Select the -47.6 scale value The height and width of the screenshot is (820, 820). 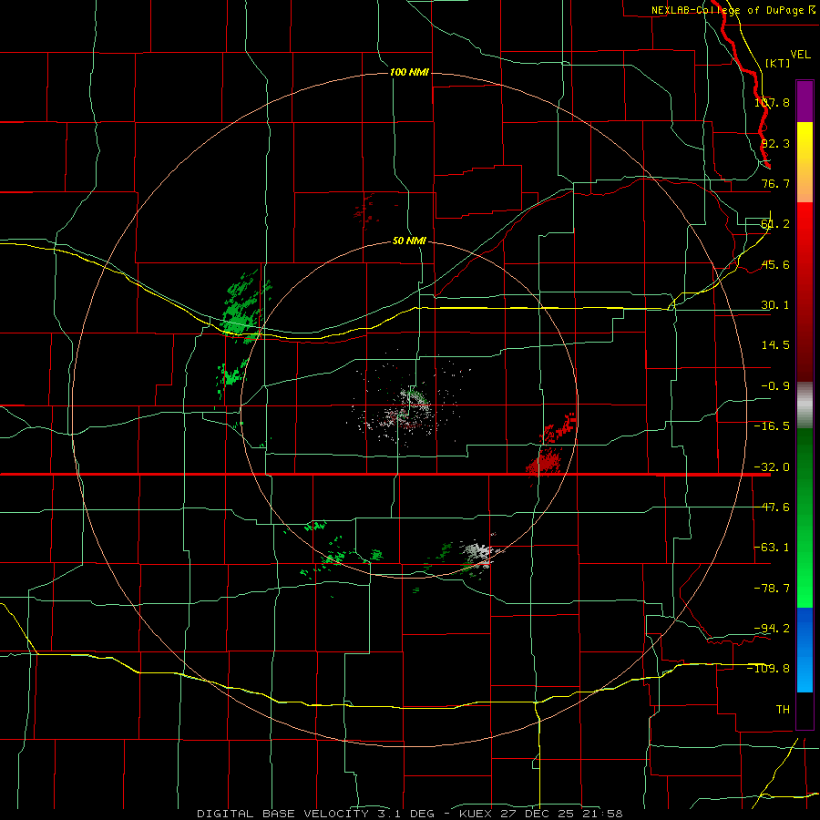tap(772, 507)
